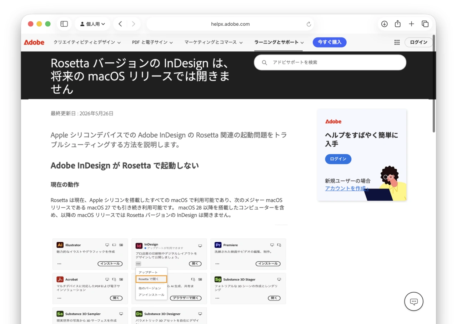Click インストール on the Illustrator card
Screen dimensions: 457x324
110,264
